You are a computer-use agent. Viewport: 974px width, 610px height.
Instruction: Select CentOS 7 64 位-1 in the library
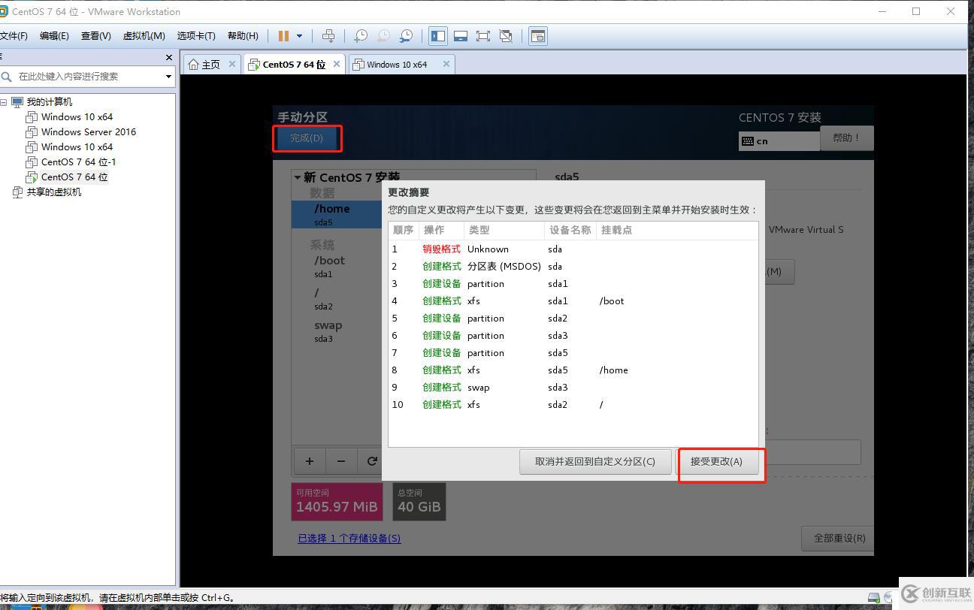(79, 162)
